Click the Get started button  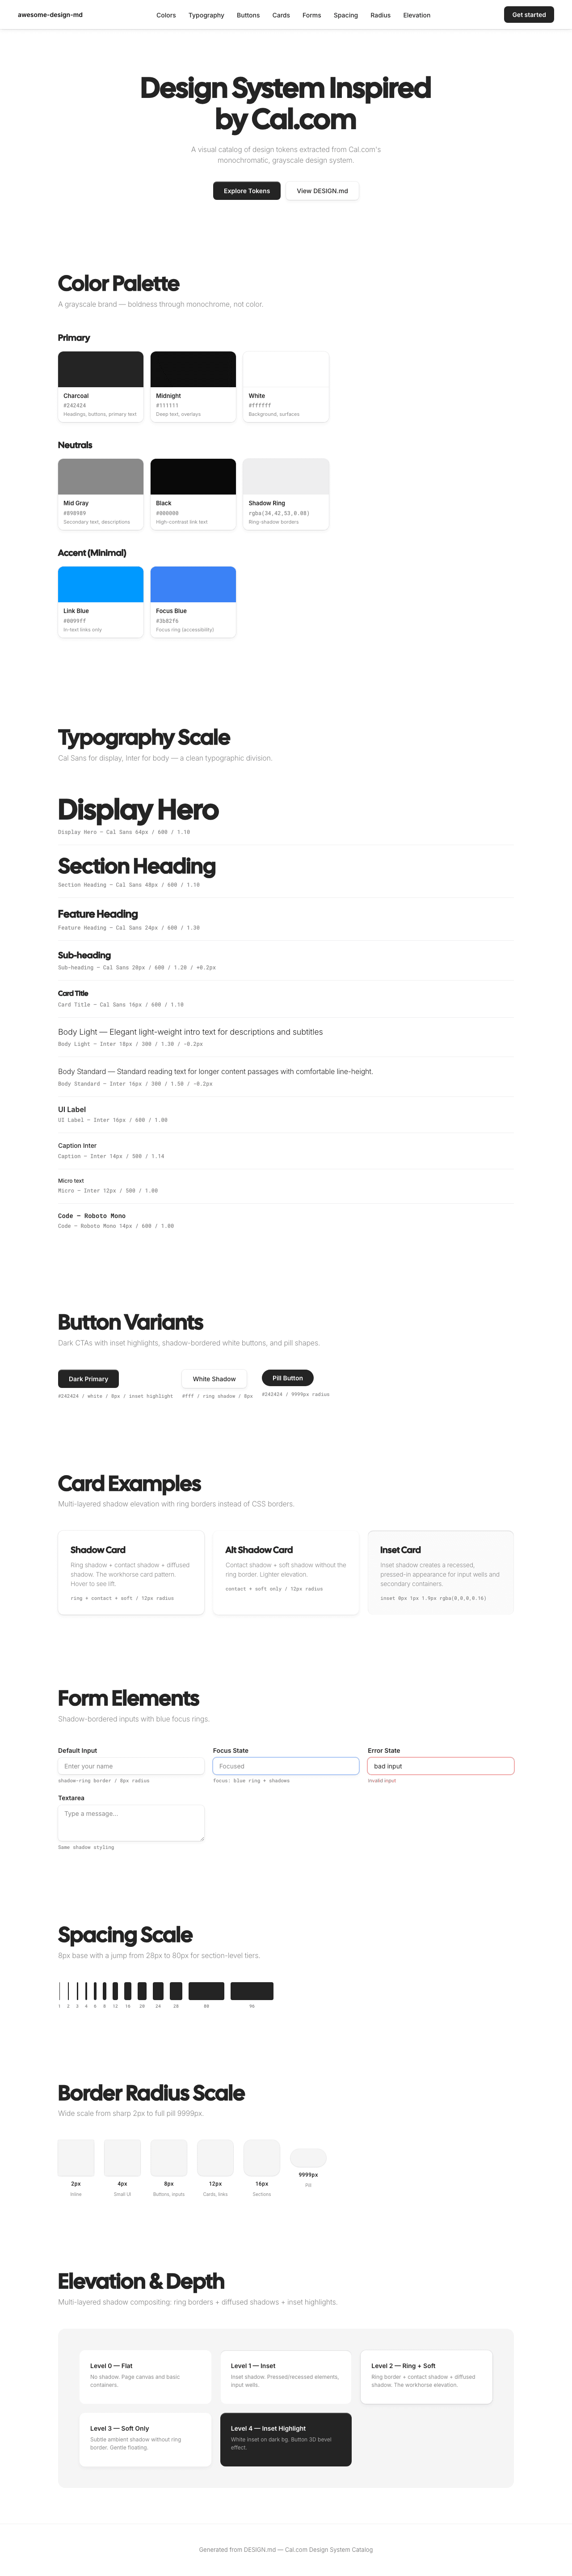(x=528, y=15)
